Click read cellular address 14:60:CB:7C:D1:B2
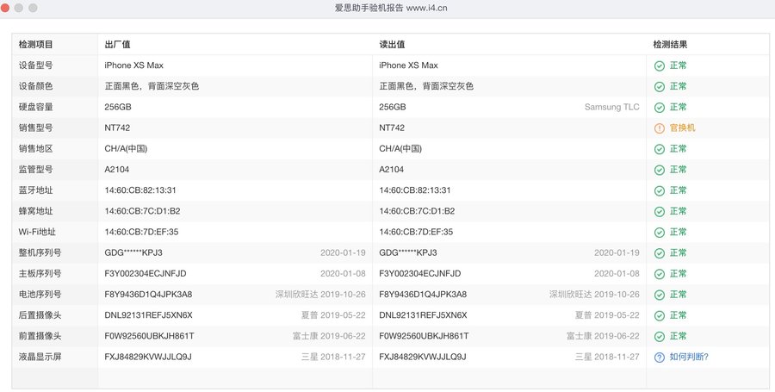The height and width of the screenshot is (392, 775). tap(417, 210)
